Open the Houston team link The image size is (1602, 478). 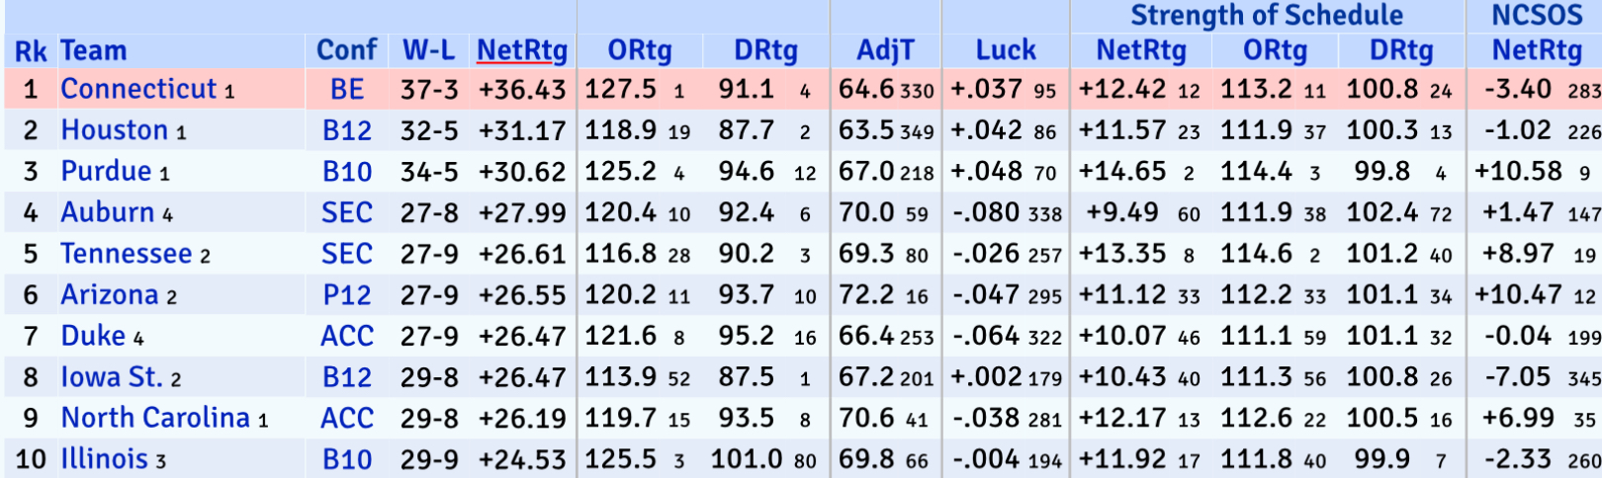[115, 130]
